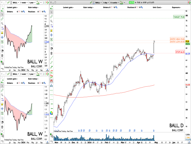This screenshot has width=191, height=144.
Task: Select the pencil tool in top weekly chart
Action: tap(2, 10)
